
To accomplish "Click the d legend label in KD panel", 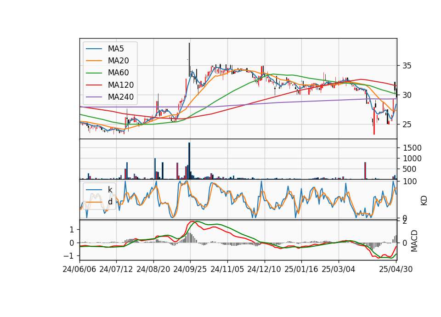I will click(110, 202).
